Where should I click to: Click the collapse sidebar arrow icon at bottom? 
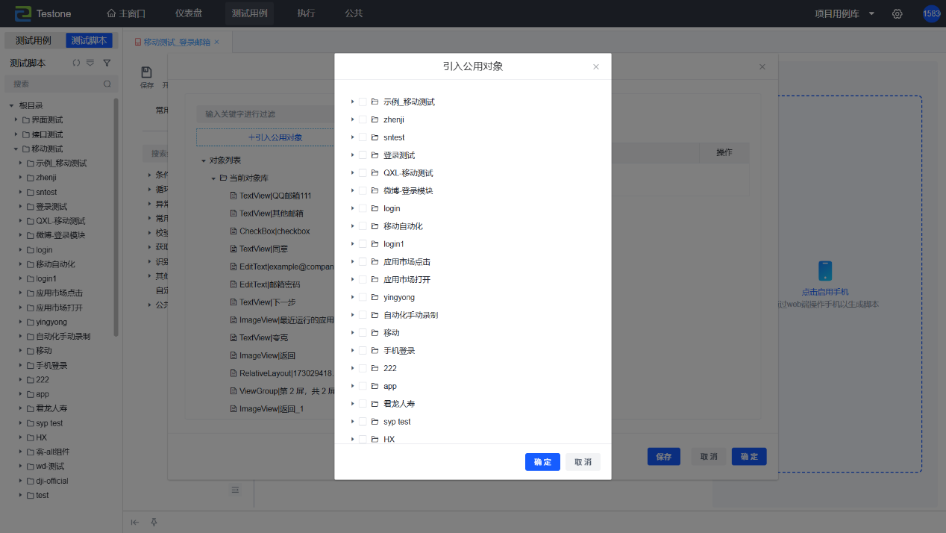click(135, 522)
